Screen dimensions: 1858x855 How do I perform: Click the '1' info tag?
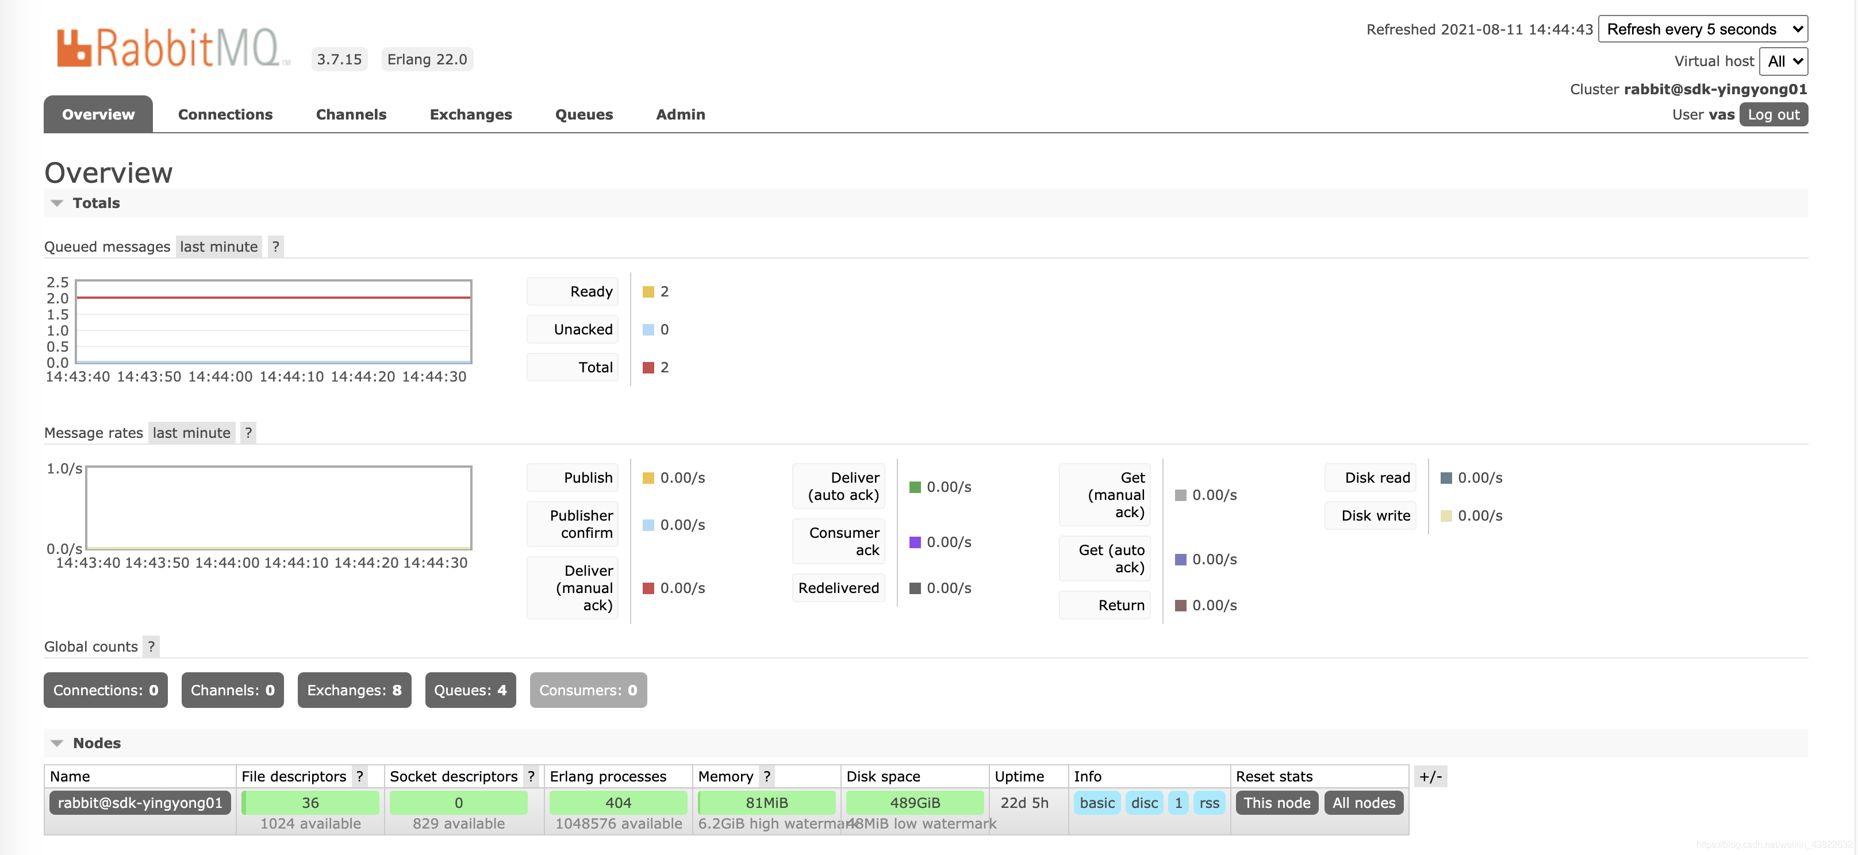(x=1178, y=803)
